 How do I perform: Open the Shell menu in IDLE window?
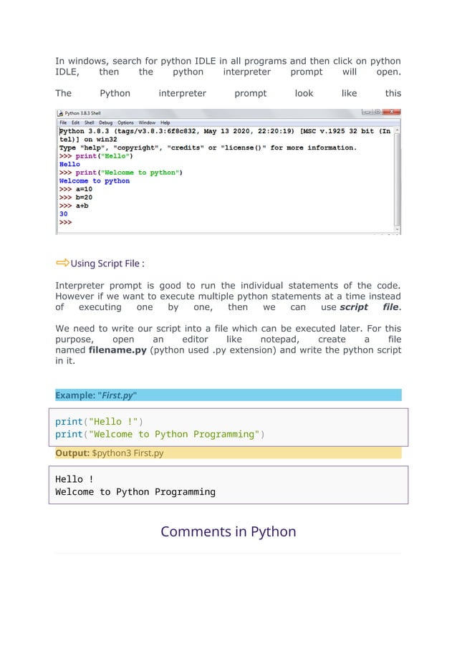pos(90,122)
